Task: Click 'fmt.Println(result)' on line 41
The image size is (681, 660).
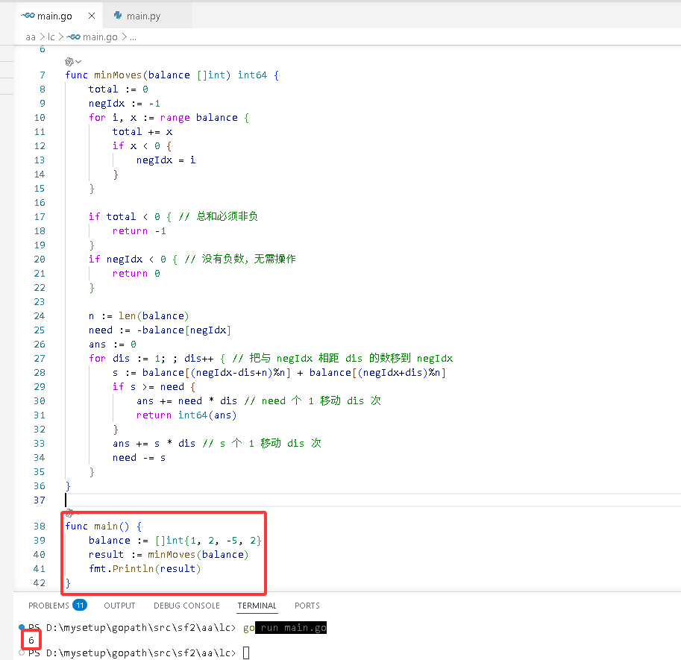Action: (145, 569)
